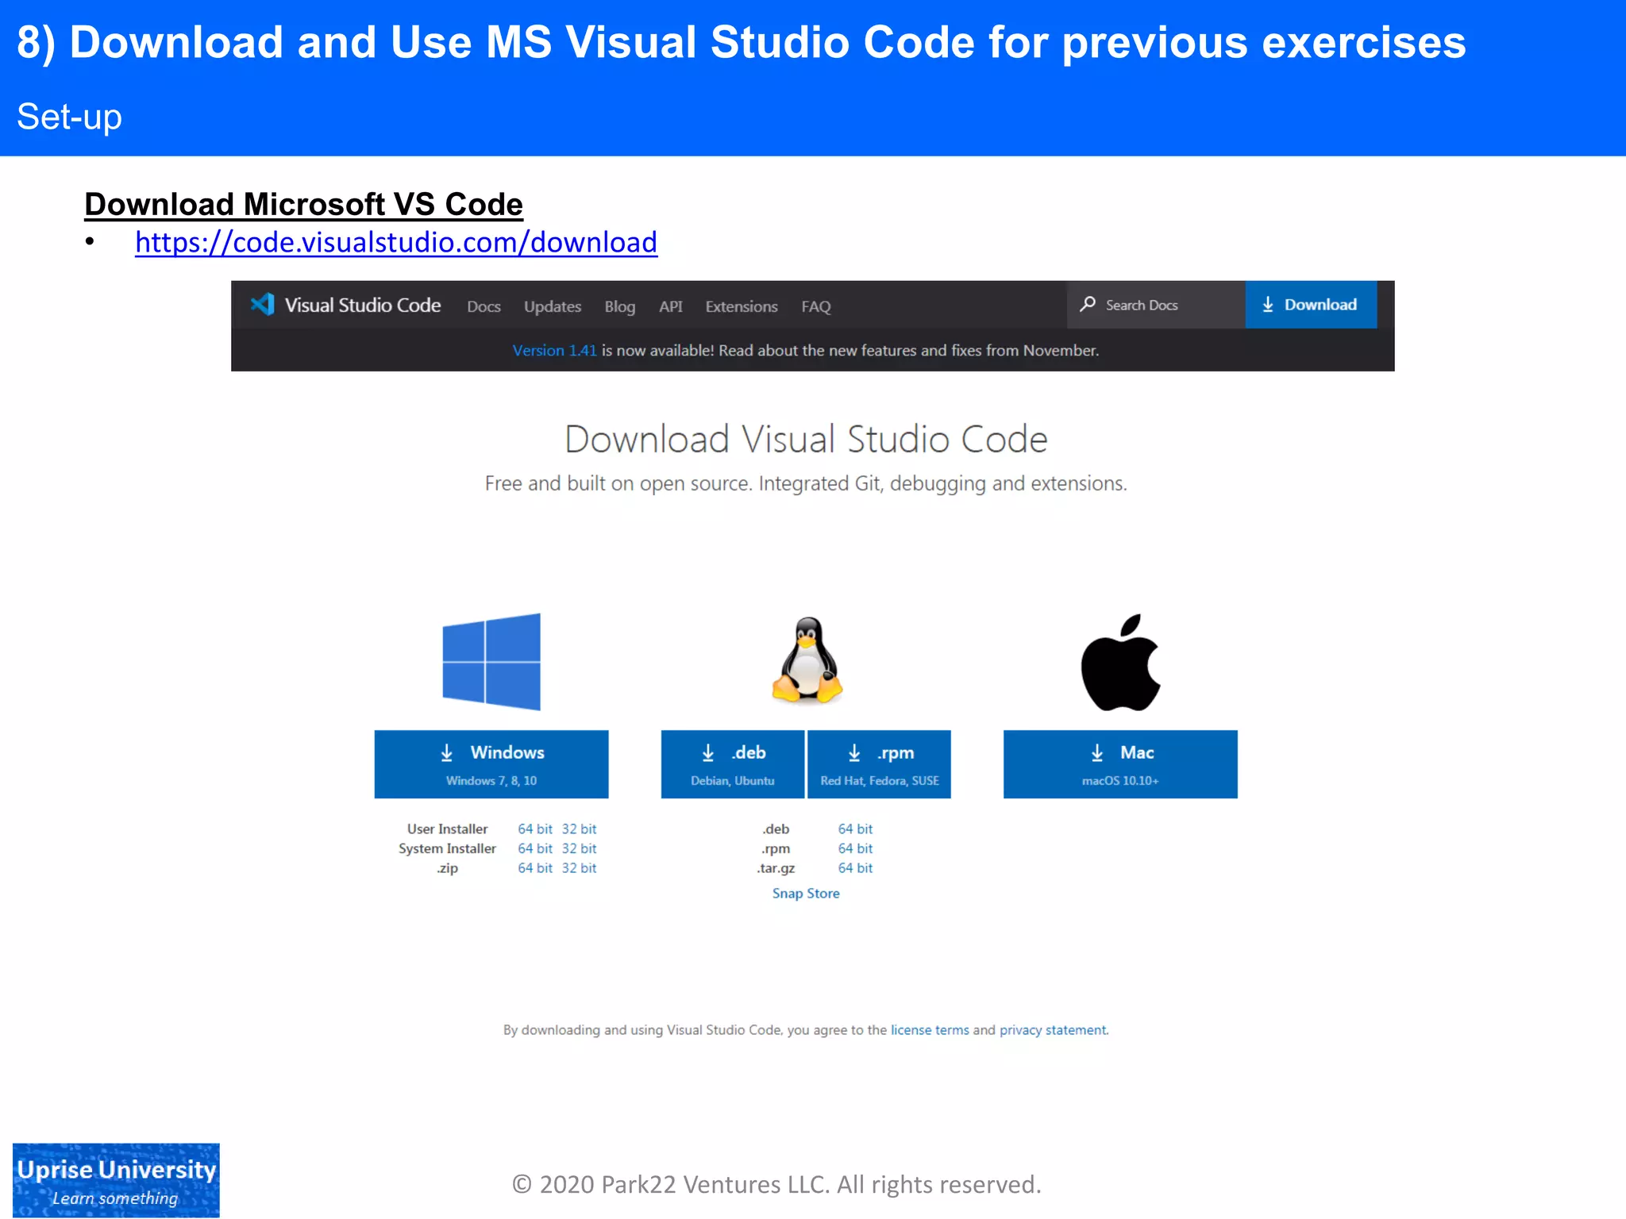The width and height of the screenshot is (1626, 1219).
Task: Click the Search Docs field
Action: (1156, 305)
